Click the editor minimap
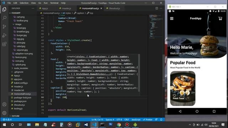 [156, 26]
